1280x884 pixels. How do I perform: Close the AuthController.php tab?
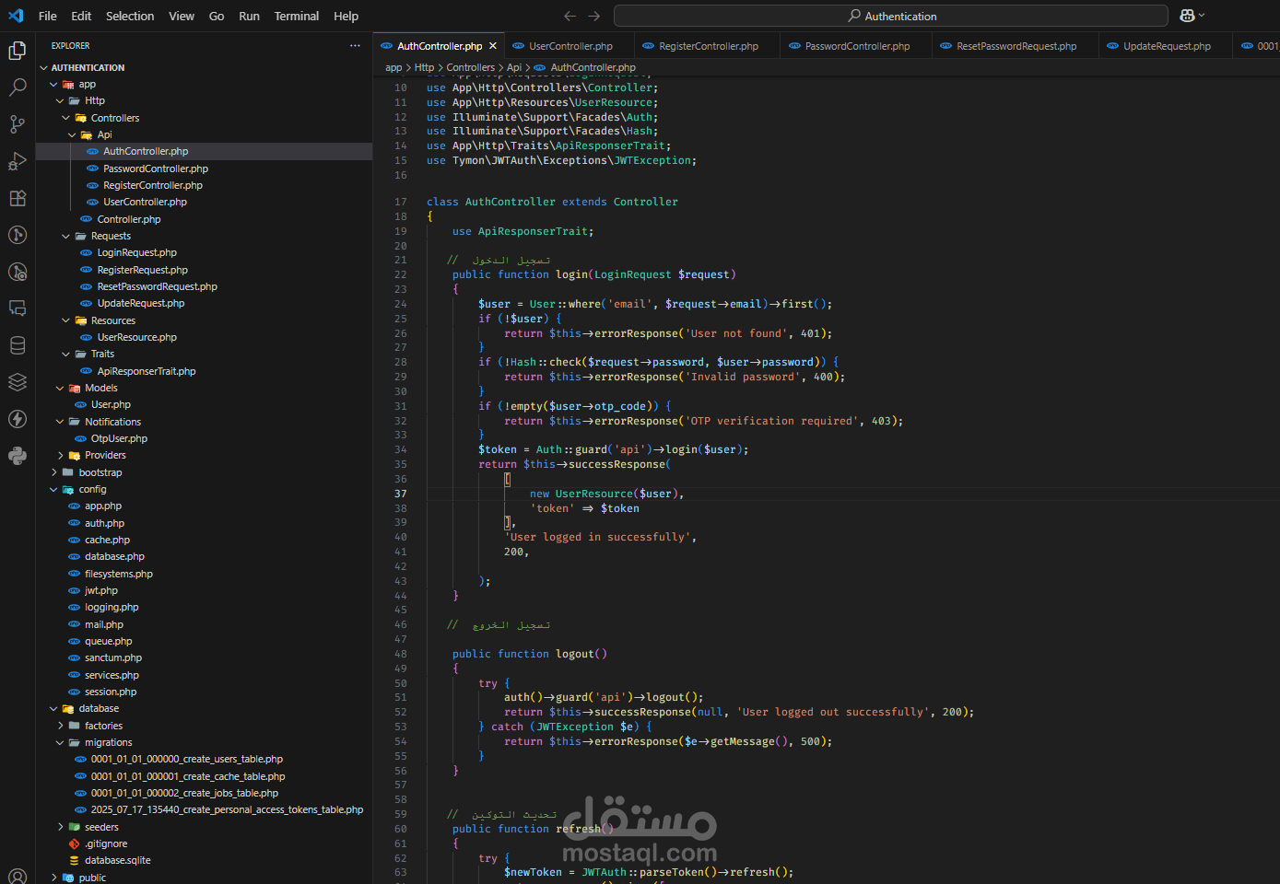coord(493,46)
